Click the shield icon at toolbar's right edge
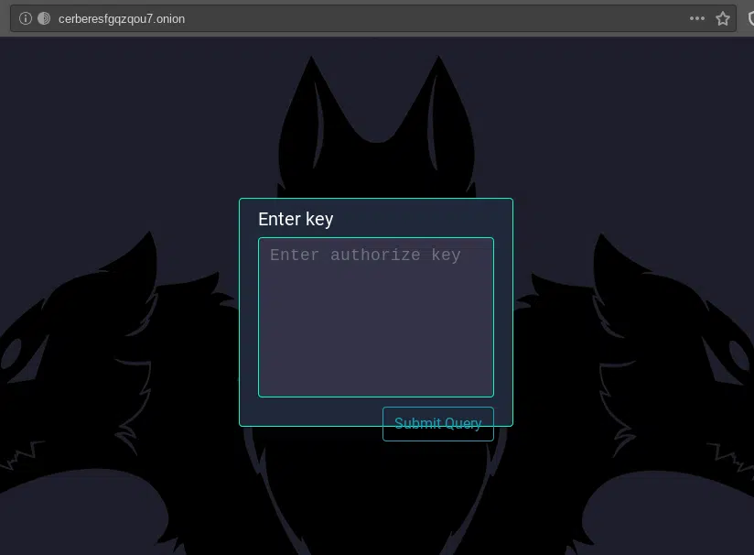This screenshot has width=754, height=555. click(749, 18)
